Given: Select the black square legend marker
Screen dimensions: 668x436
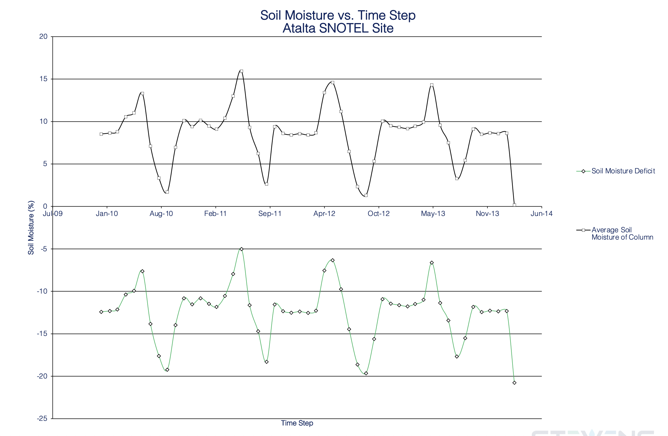Looking at the screenshot, I should (583, 230).
